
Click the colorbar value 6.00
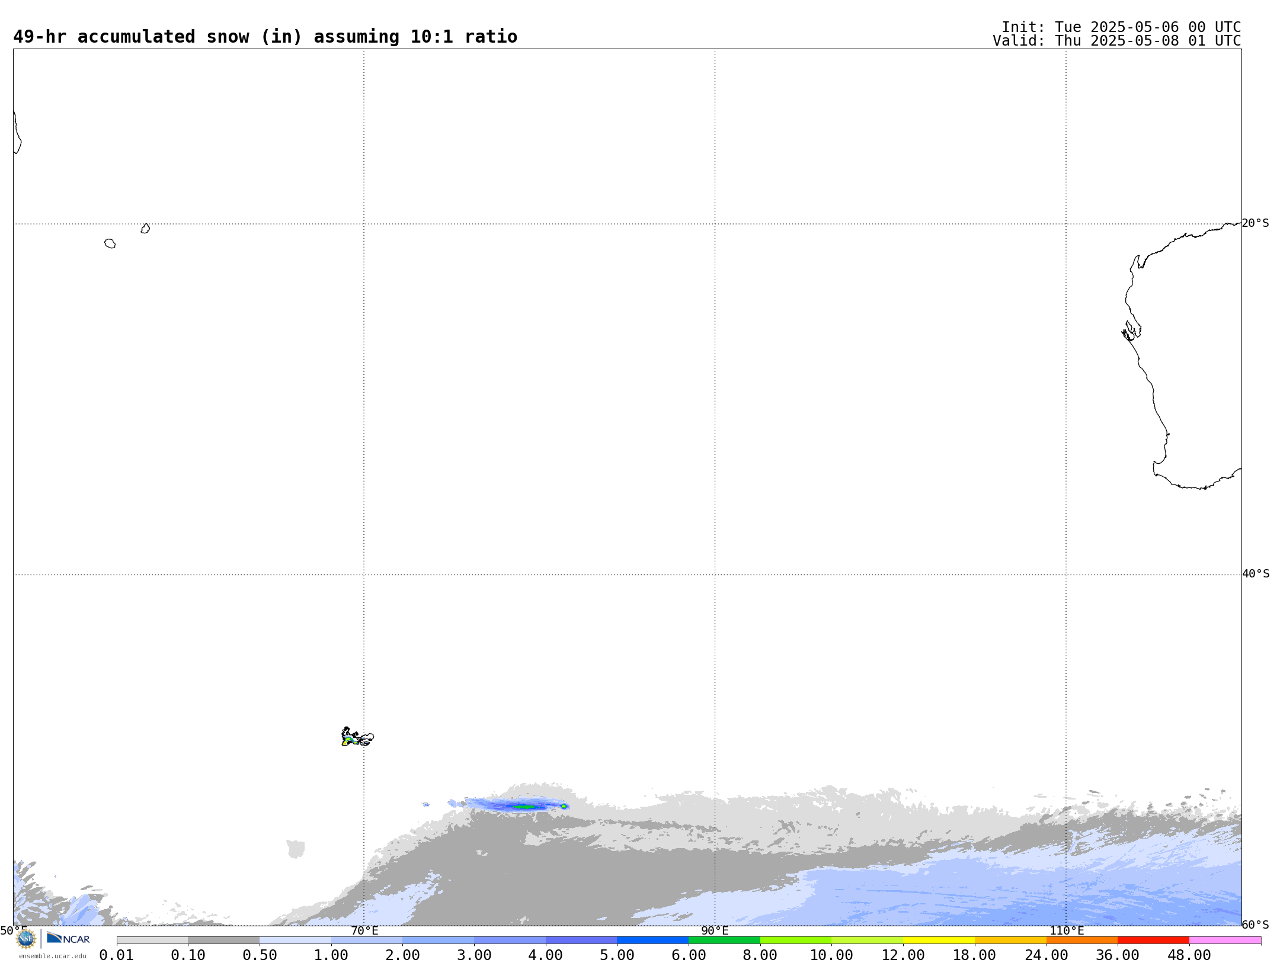689,955
